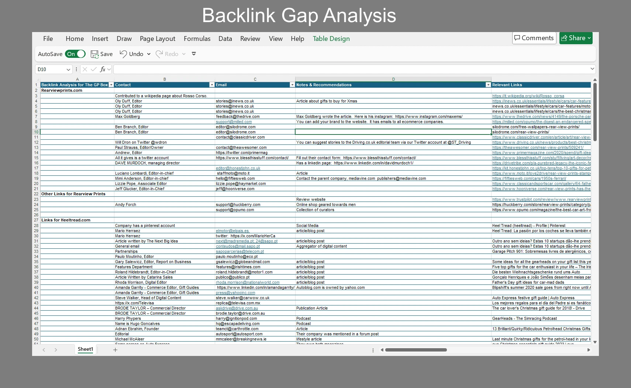631x388 pixels.
Task: Open the File menu
Action: pos(48,39)
